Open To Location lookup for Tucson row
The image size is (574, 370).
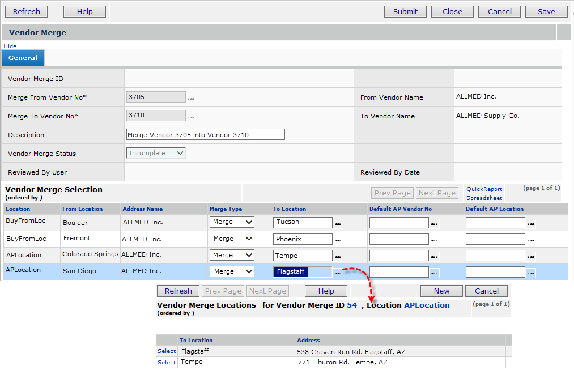[x=338, y=223]
